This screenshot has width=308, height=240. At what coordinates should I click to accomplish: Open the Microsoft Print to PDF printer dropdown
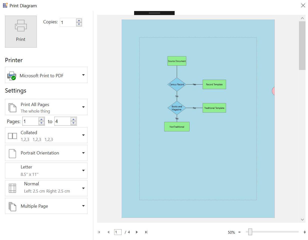point(46,75)
